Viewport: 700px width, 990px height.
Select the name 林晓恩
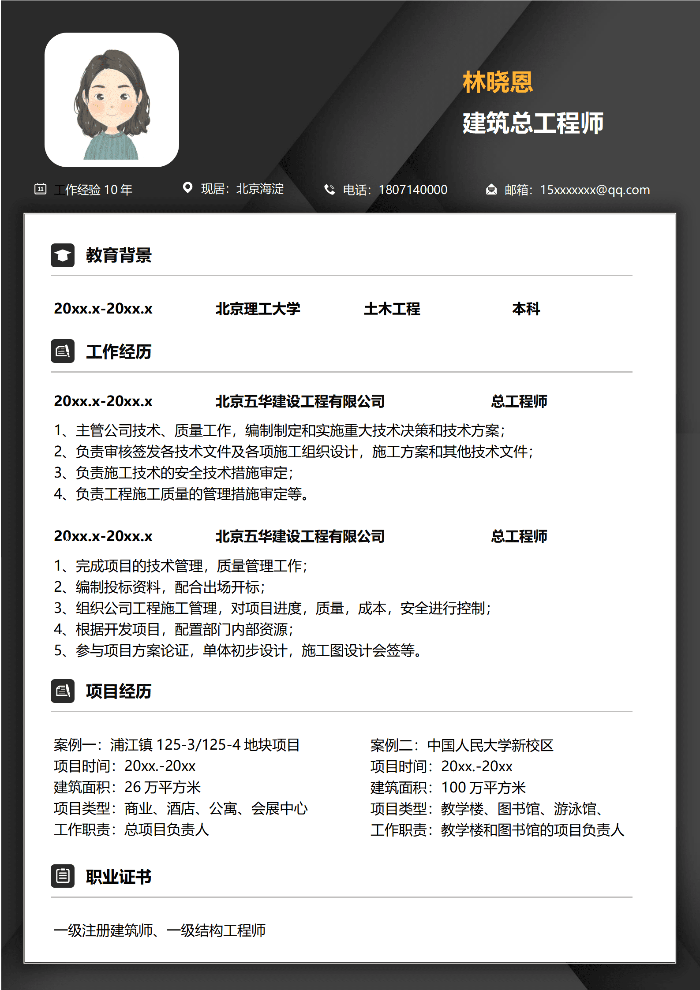[498, 82]
